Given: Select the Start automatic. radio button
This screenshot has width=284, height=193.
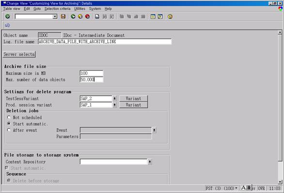Looking at the screenshot, I should 9,124.
